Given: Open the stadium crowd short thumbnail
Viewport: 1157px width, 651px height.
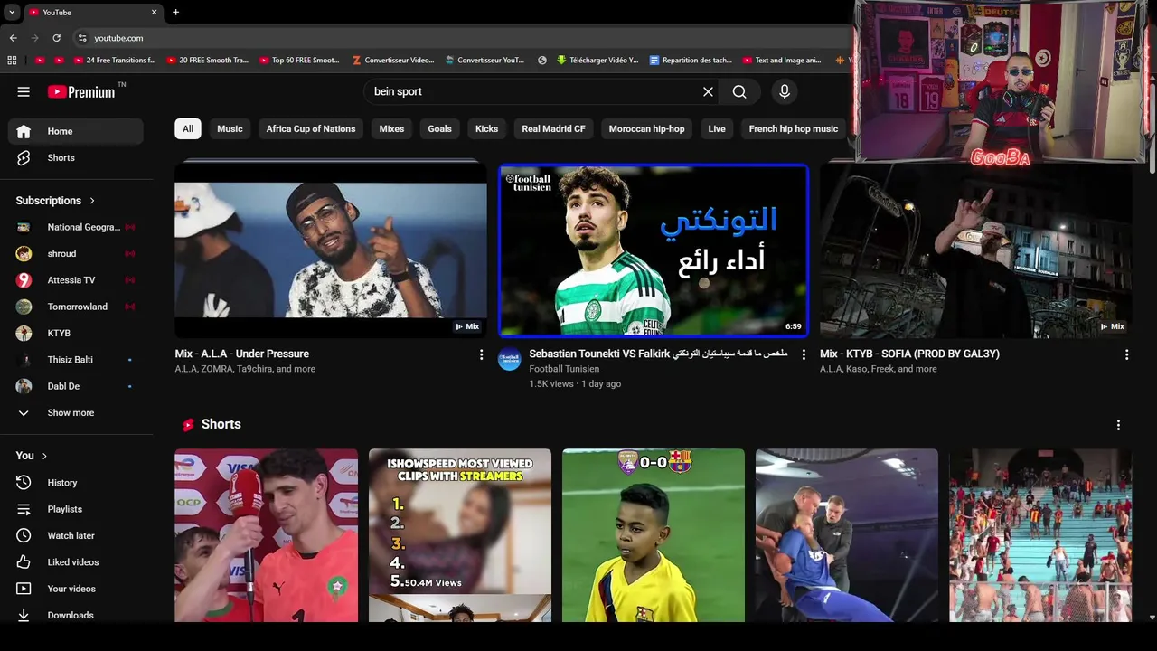Looking at the screenshot, I should [1040, 535].
